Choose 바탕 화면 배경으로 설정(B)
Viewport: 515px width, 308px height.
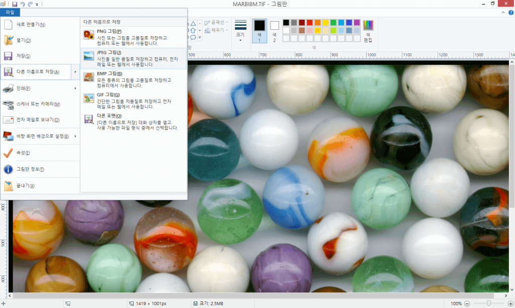click(x=40, y=136)
